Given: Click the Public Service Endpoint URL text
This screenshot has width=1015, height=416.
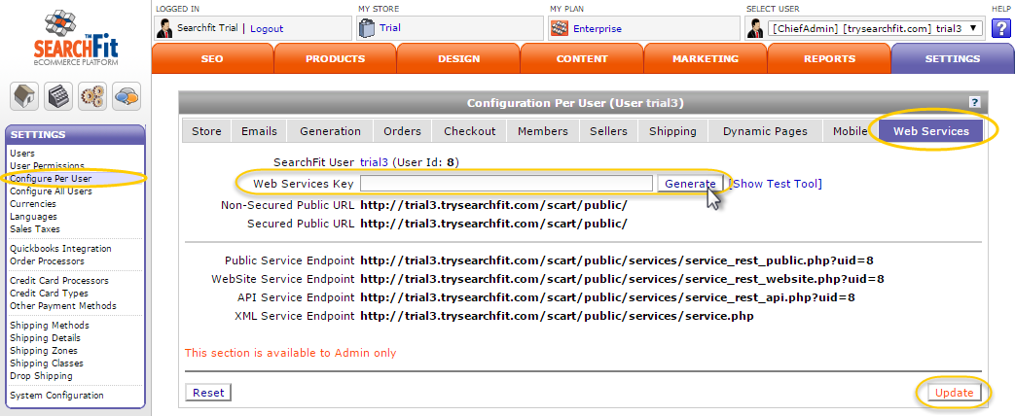Looking at the screenshot, I should [x=617, y=260].
